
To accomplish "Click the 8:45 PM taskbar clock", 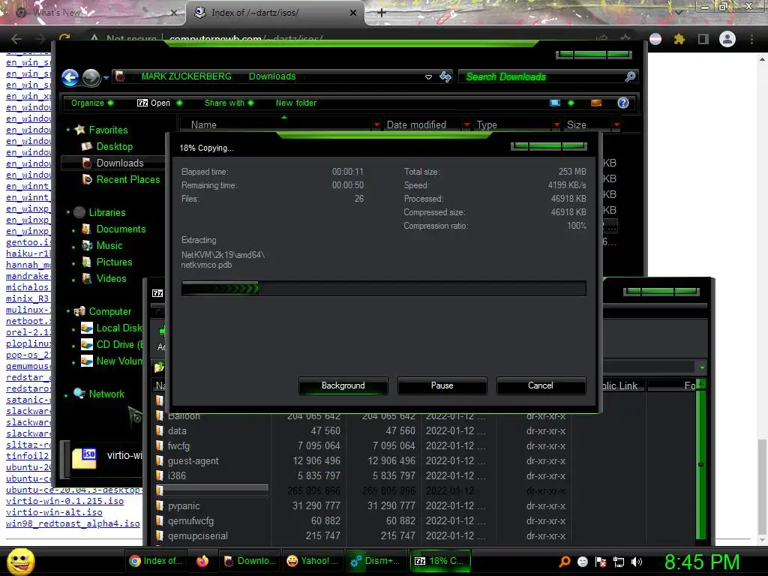I will pos(701,562).
